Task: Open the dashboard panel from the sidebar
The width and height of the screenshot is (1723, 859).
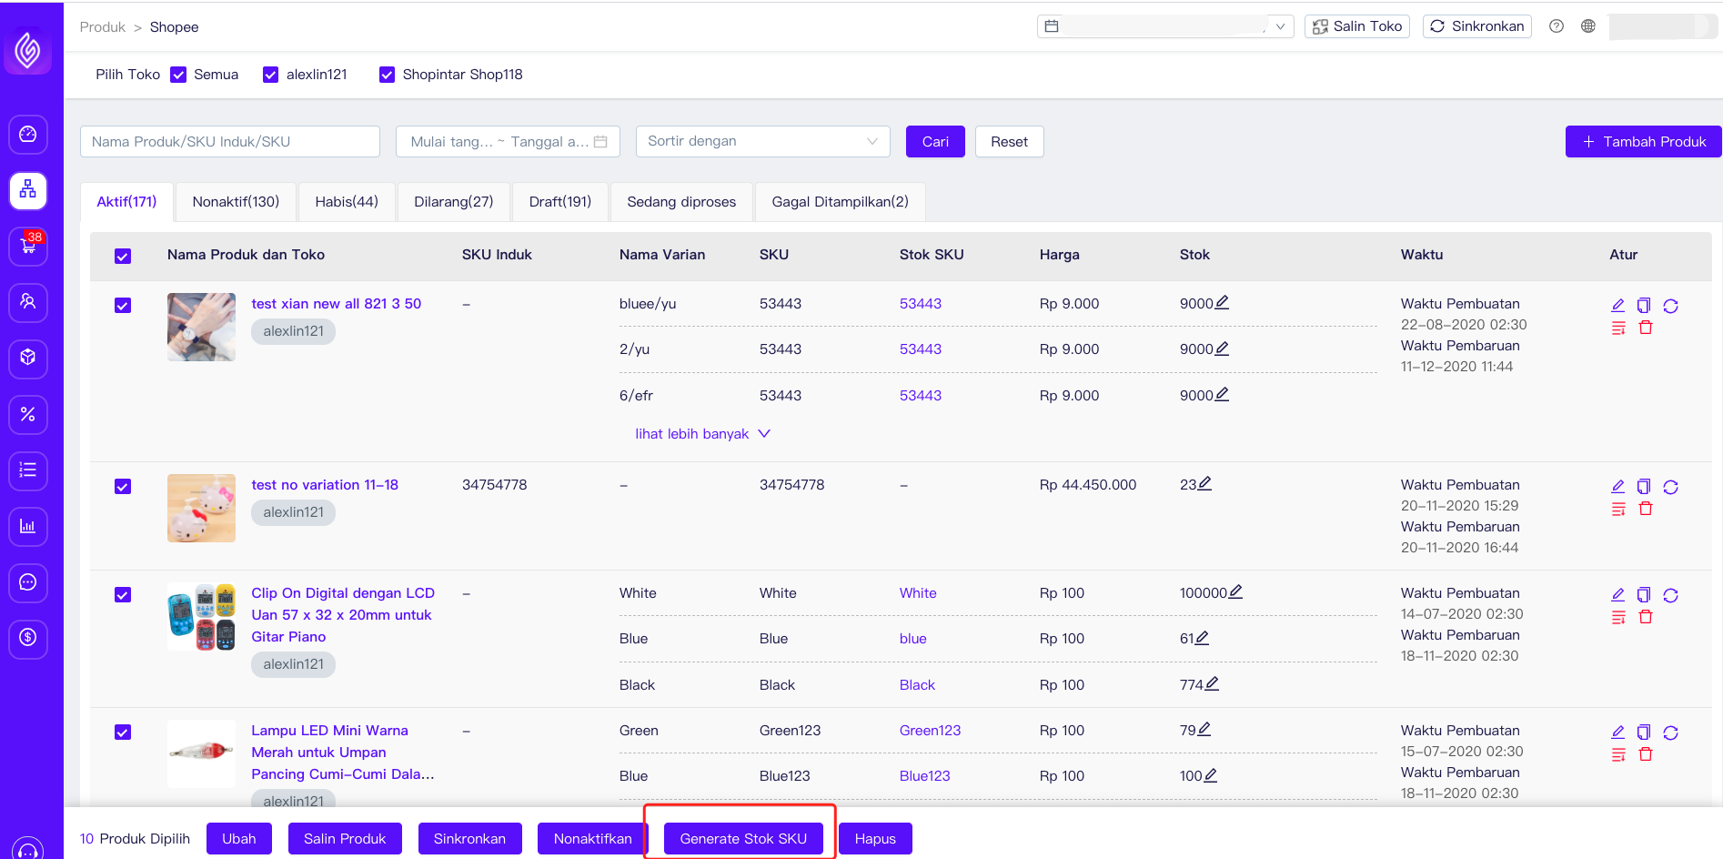Action: (28, 135)
